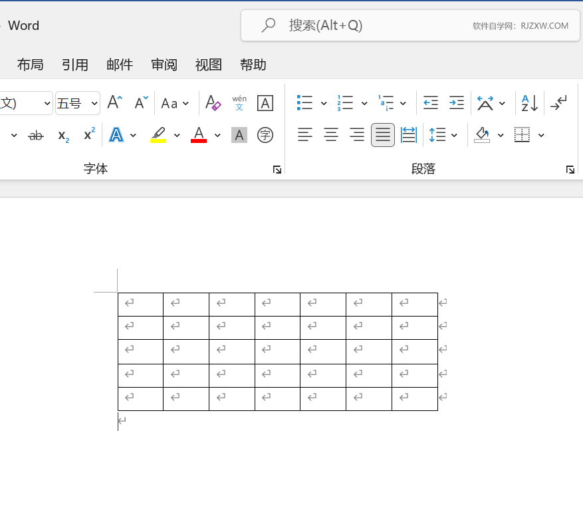Open the 字体 dialog launcher
This screenshot has height=526, width=583.
(x=277, y=170)
